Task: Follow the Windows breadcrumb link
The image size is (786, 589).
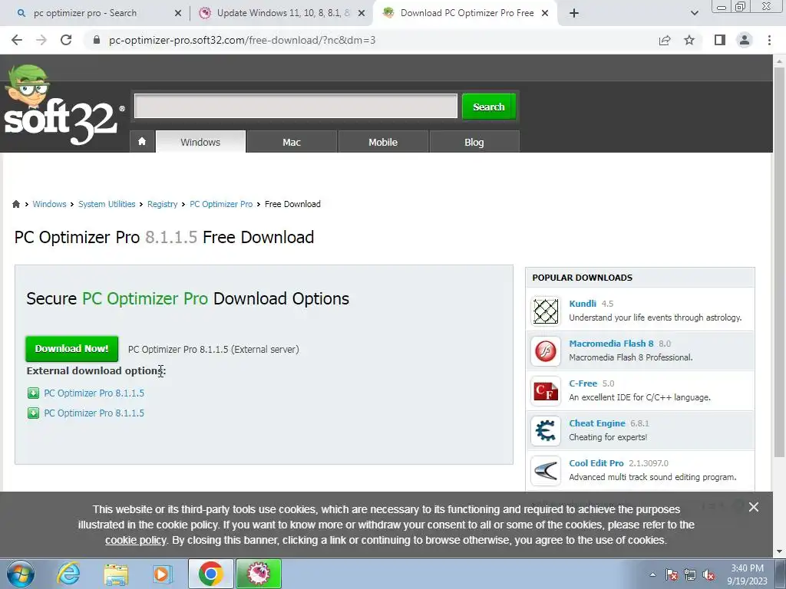Action: click(x=49, y=204)
